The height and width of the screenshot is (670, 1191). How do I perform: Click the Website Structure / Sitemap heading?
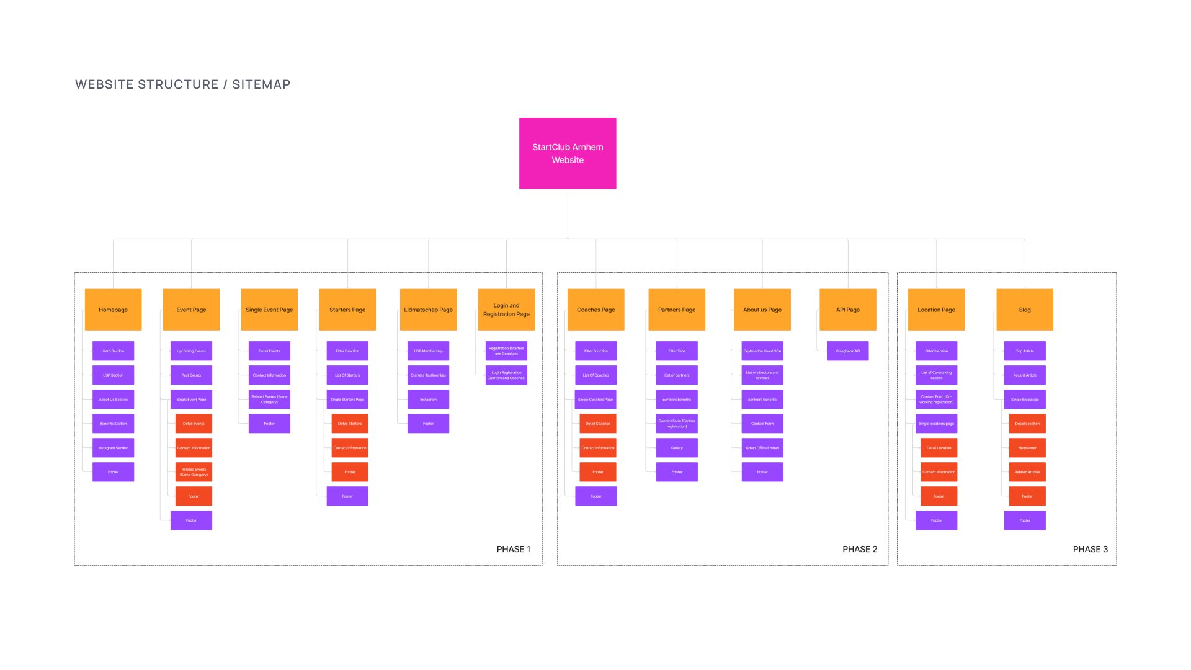pos(183,84)
